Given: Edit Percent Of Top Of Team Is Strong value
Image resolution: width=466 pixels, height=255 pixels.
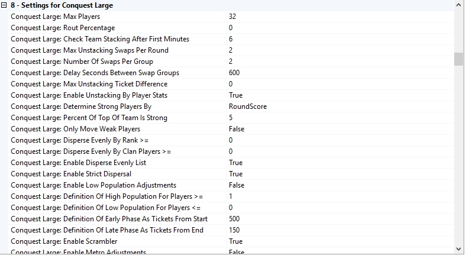Looking at the screenshot, I should 231,118.
